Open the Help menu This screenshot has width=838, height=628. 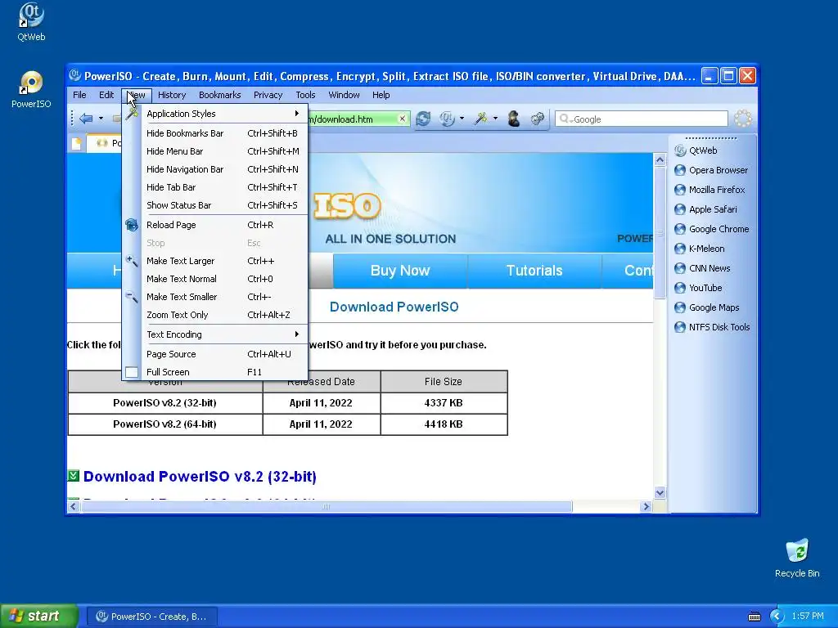point(381,95)
